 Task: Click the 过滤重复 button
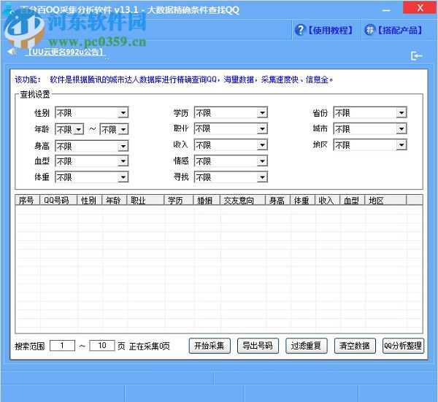coord(306,346)
